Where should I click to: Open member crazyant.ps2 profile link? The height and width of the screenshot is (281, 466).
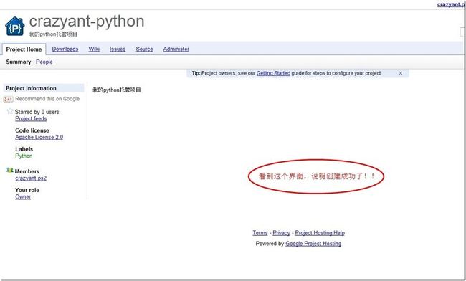click(x=31, y=178)
